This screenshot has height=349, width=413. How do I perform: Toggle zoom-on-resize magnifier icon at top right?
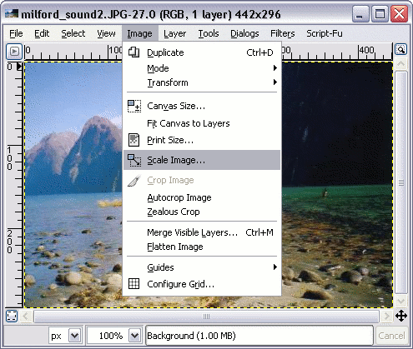[x=401, y=49]
